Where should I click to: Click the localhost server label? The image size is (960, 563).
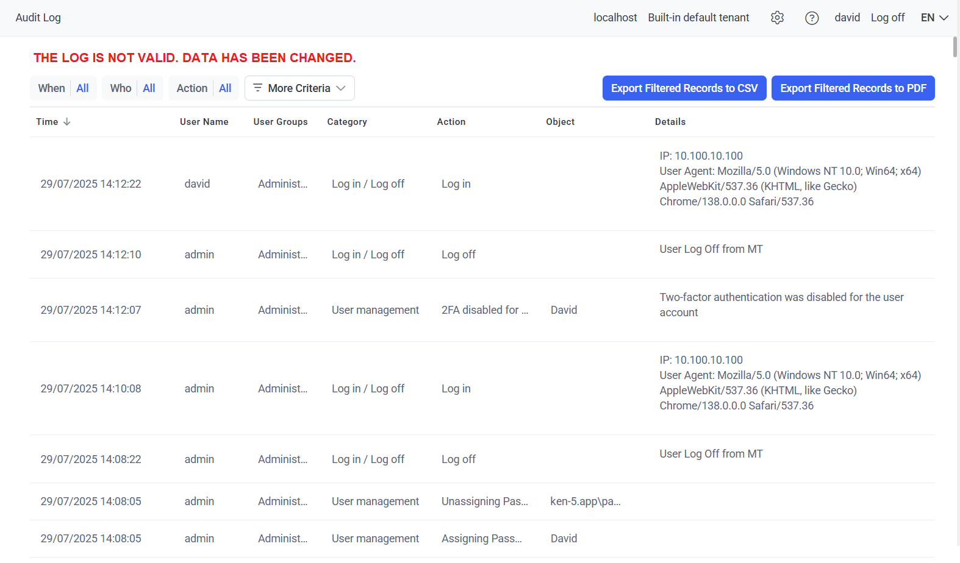click(615, 18)
